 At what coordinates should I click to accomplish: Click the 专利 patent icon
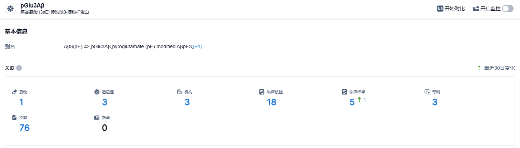coord(427,92)
